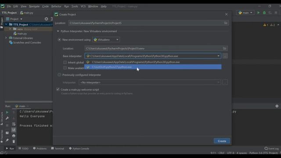The width and height of the screenshot is (281, 158).
Task: Choose the Python36 interpreter option in list
Action: point(153,62)
